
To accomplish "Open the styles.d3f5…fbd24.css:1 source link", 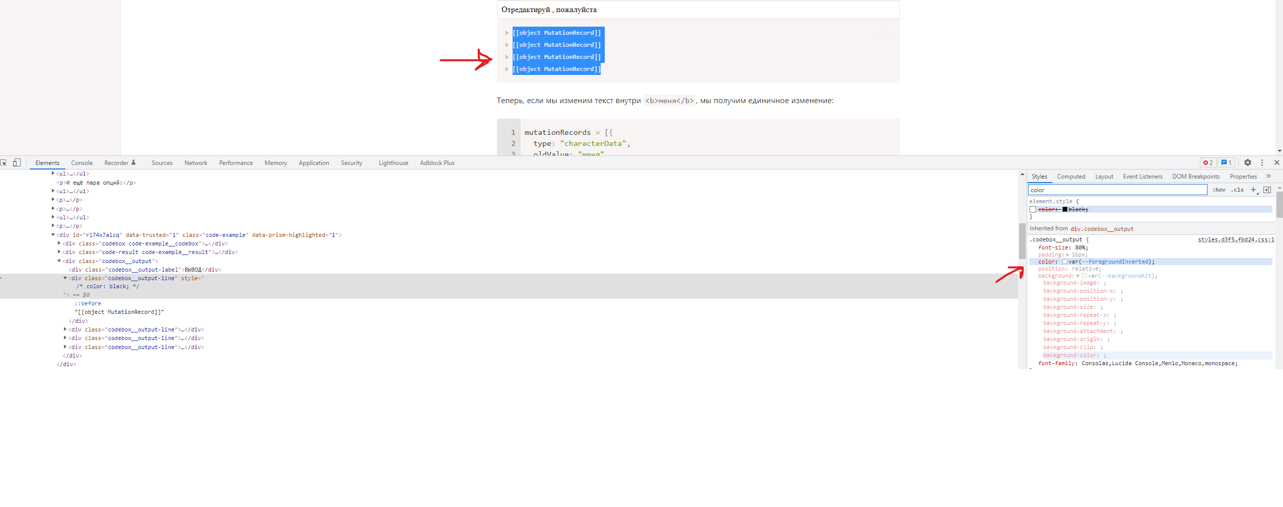I will coord(1236,239).
